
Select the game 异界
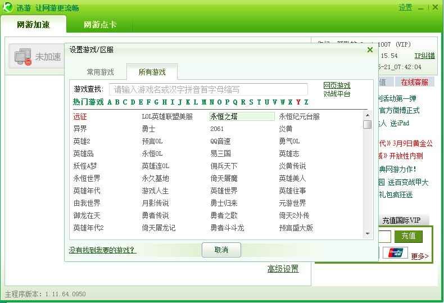80,129
